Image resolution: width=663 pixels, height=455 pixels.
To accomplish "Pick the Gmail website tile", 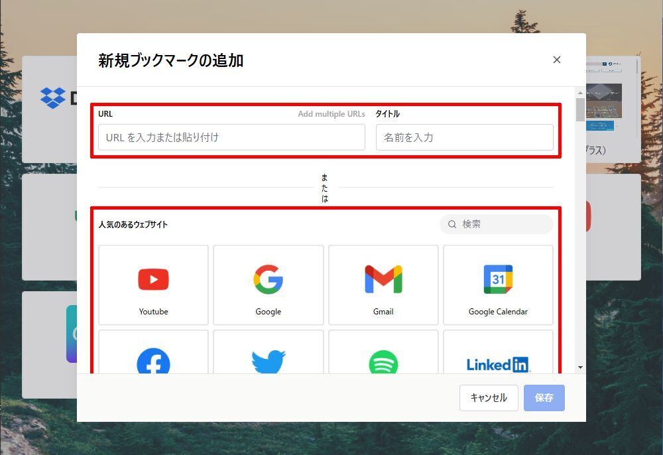I will pos(383,285).
